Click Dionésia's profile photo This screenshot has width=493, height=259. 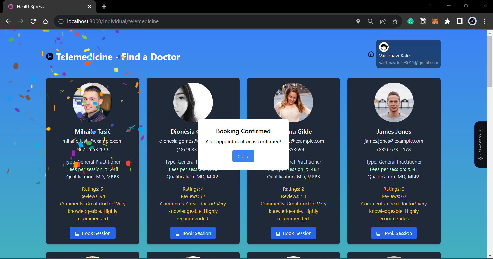pyautogui.click(x=193, y=102)
